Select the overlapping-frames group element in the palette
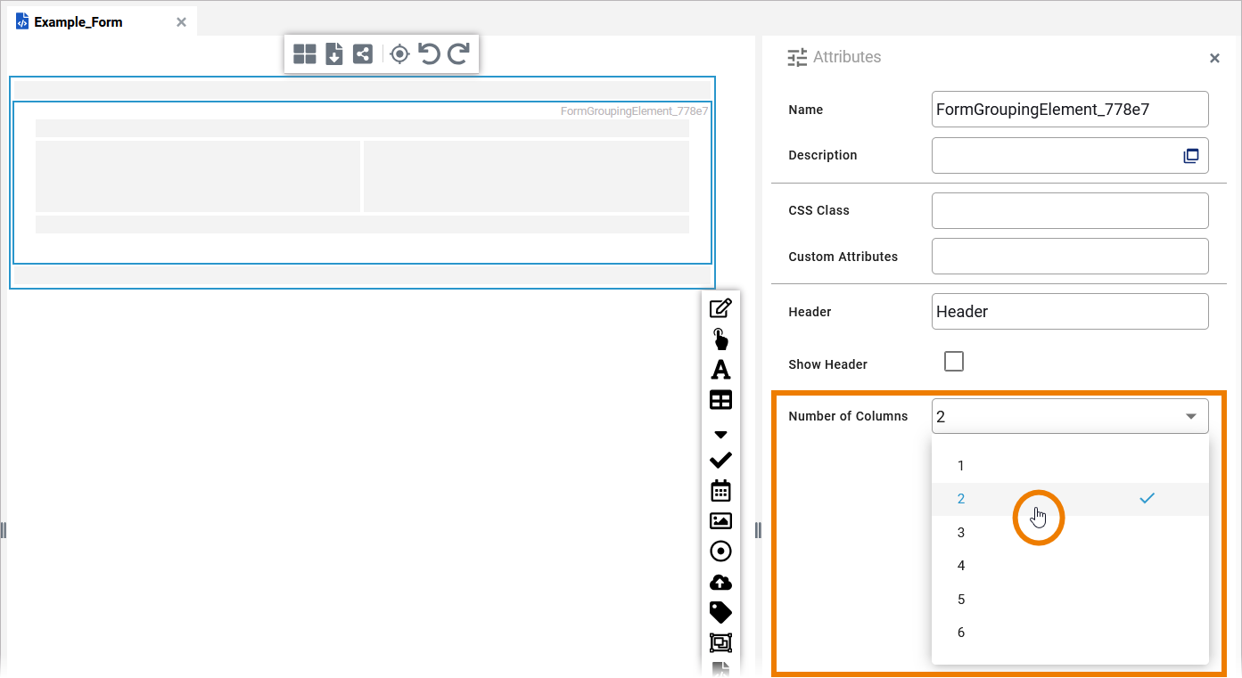 (720, 642)
